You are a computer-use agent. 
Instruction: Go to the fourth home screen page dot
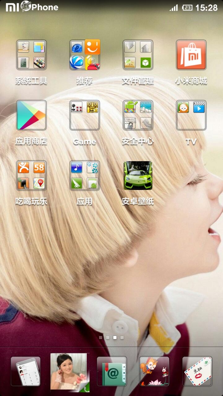[122, 338]
